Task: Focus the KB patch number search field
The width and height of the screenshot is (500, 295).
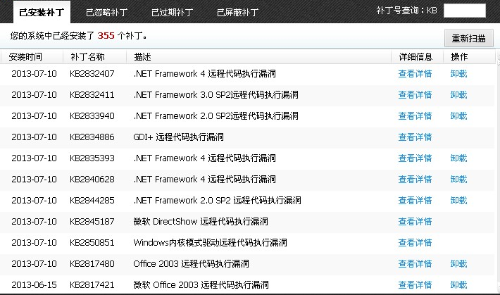Action: click(x=465, y=11)
